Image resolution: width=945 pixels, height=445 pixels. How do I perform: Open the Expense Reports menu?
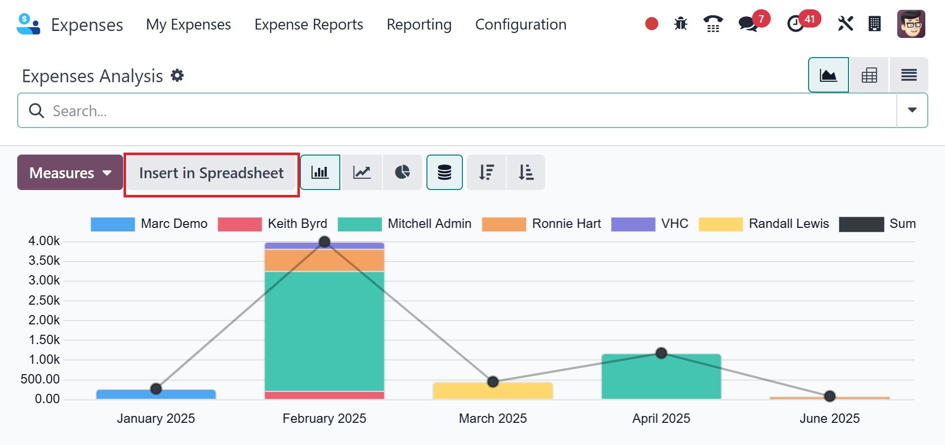click(308, 25)
